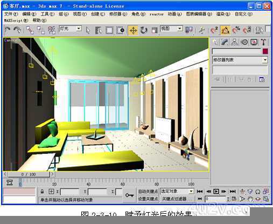The width and height of the screenshot is (273, 224).
Task: Select the Bind to Space Warp tool
Action: pyautogui.click(x=52, y=30)
